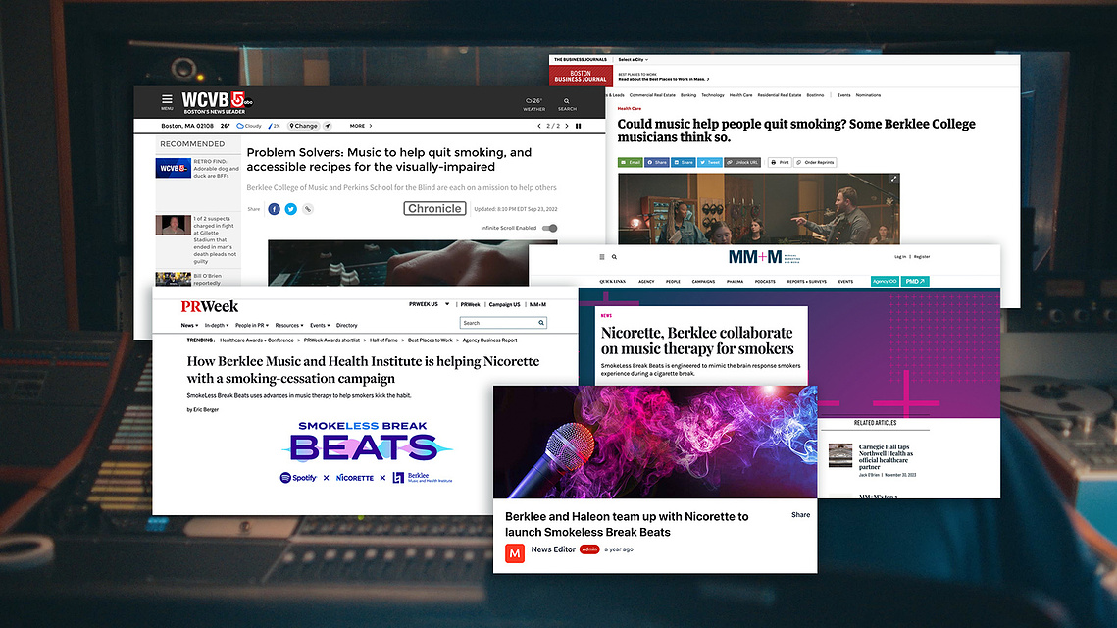Screen dimensions: 1117x628
Task: Use current location arrow on WCVB bar
Action: point(328,126)
